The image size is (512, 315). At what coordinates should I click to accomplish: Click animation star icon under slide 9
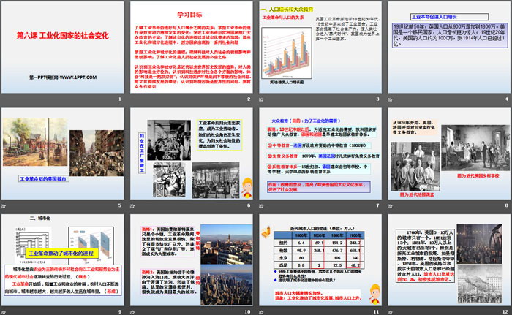(4, 312)
